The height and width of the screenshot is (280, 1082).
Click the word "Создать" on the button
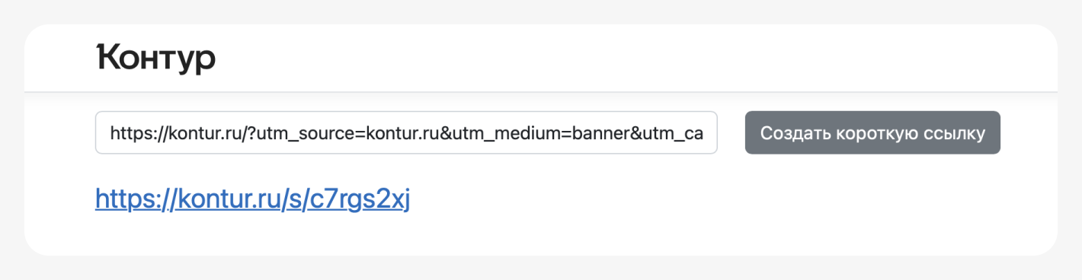(787, 133)
